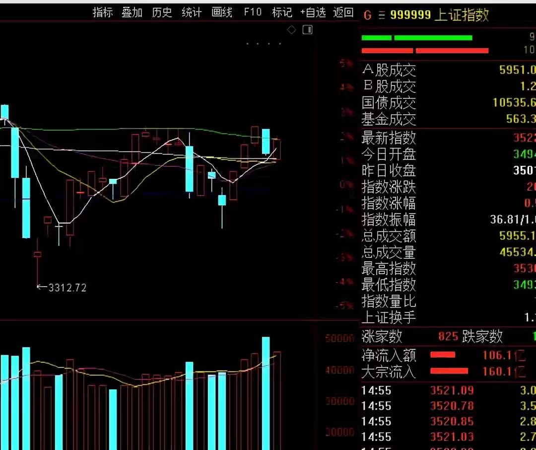Select the 画线 drawing tool

point(222,12)
